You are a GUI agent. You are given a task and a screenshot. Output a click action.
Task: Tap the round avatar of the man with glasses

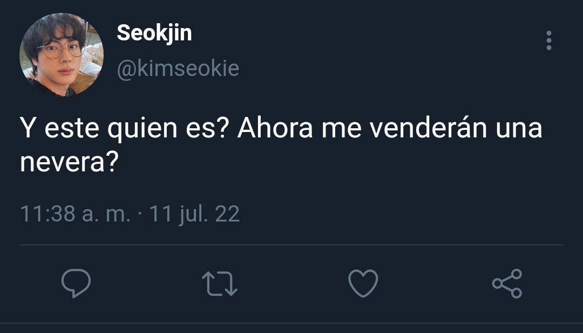click(62, 54)
